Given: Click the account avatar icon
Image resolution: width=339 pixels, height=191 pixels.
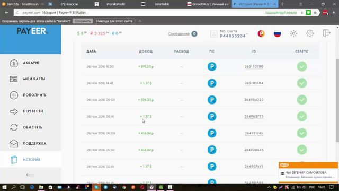Looking at the screenshot, I should coord(213,34).
